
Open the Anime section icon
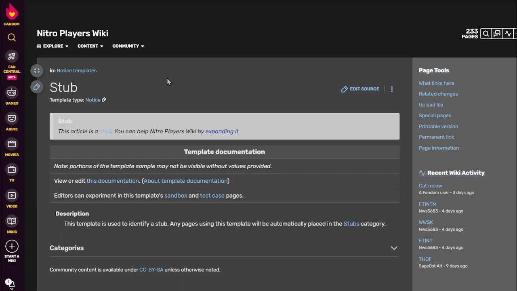click(12, 118)
